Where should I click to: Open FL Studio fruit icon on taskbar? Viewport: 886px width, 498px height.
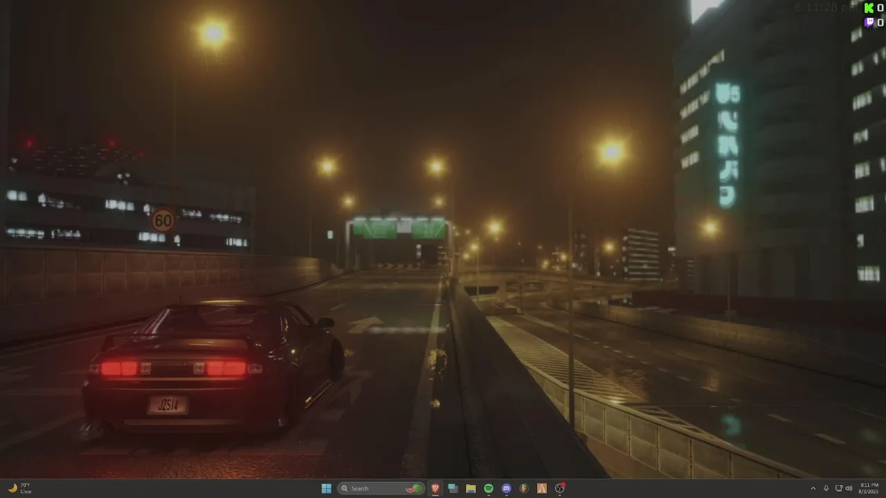[524, 488]
